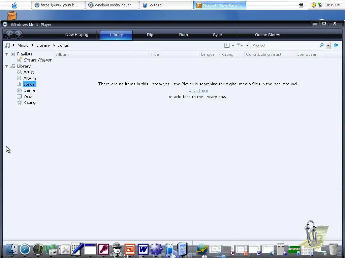Image resolution: width=345 pixels, height=258 pixels.
Task: Select Genre in the library tree
Action: coord(29,90)
